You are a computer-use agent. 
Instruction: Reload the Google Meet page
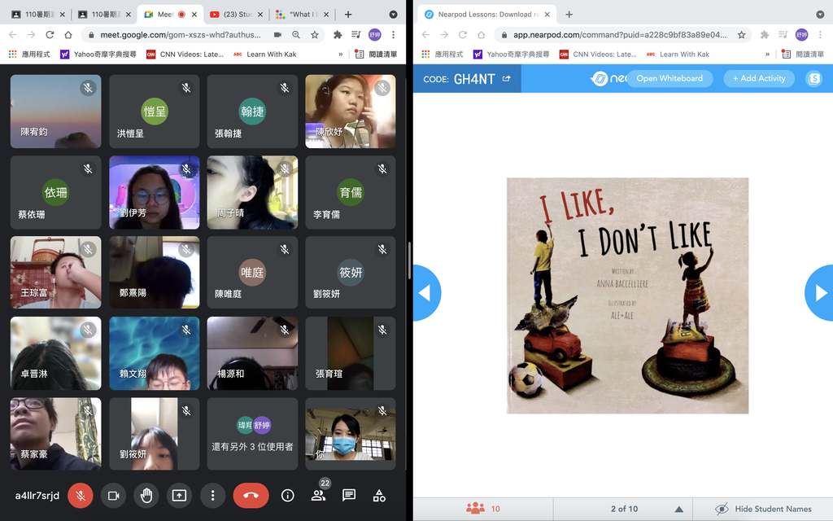(50, 34)
